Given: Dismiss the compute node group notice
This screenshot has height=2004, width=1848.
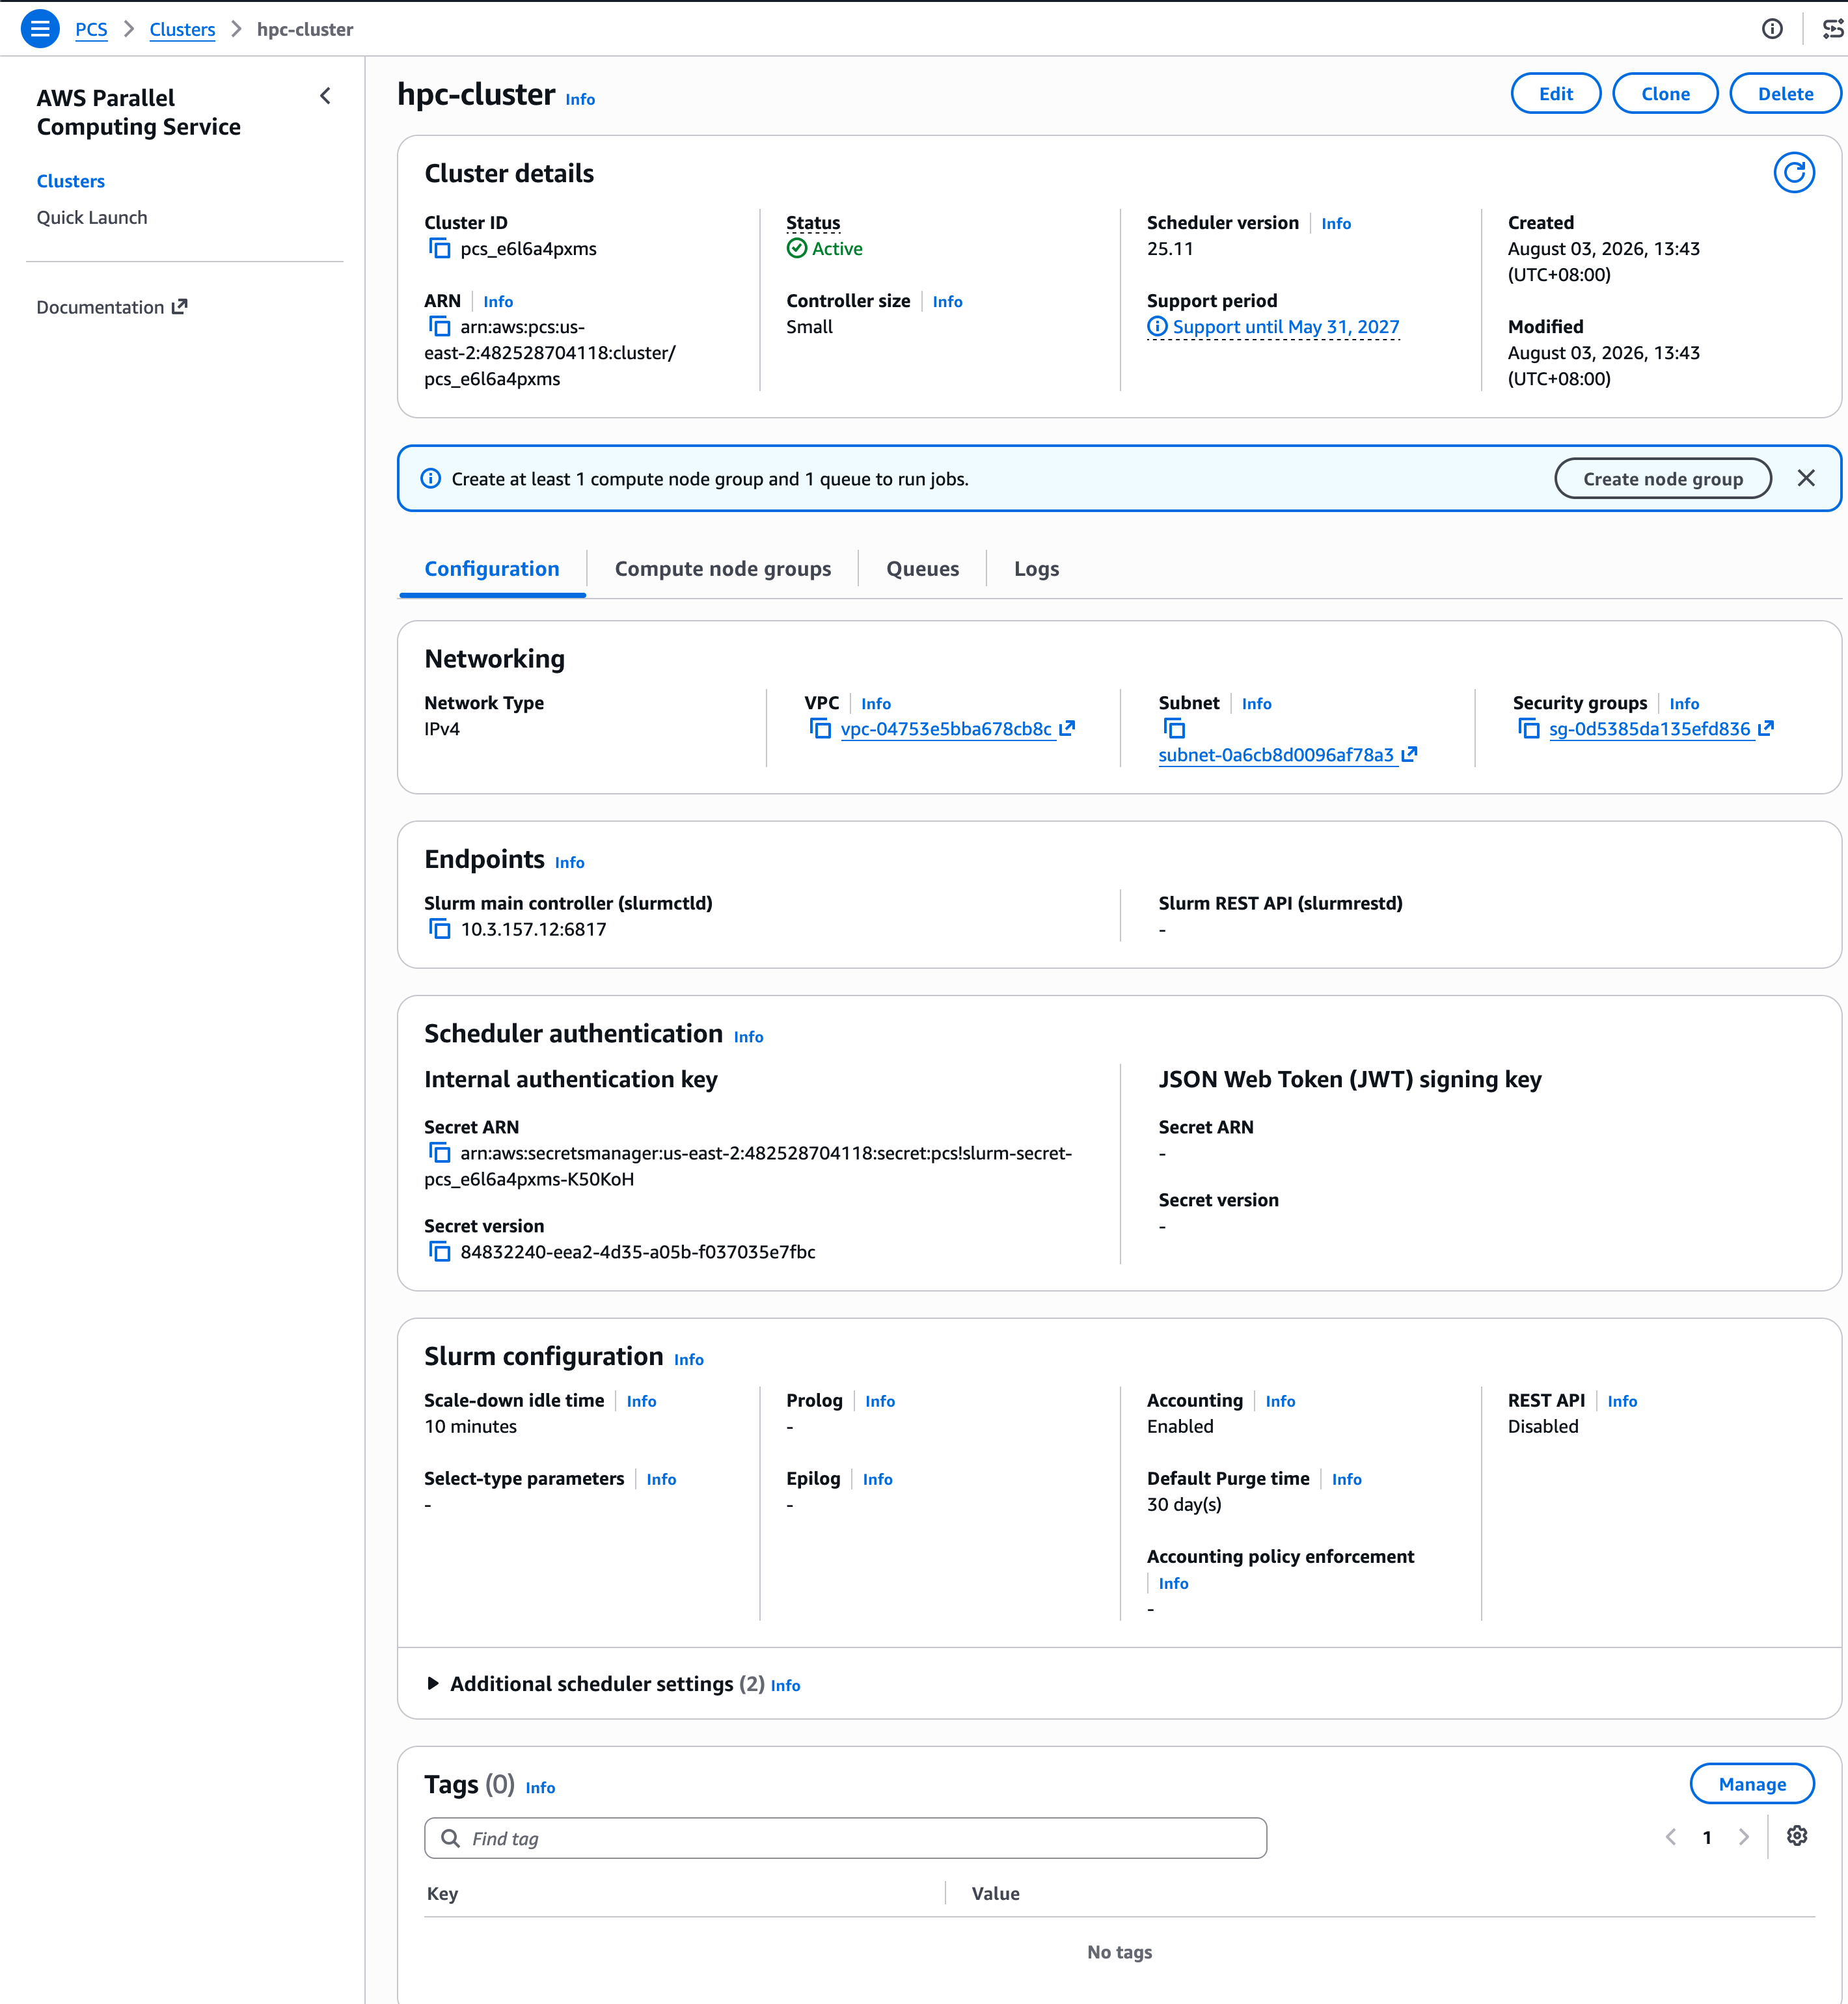Looking at the screenshot, I should click(1806, 478).
